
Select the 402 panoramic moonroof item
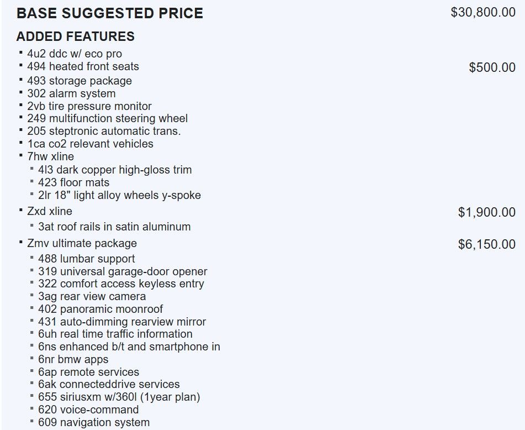point(100,309)
